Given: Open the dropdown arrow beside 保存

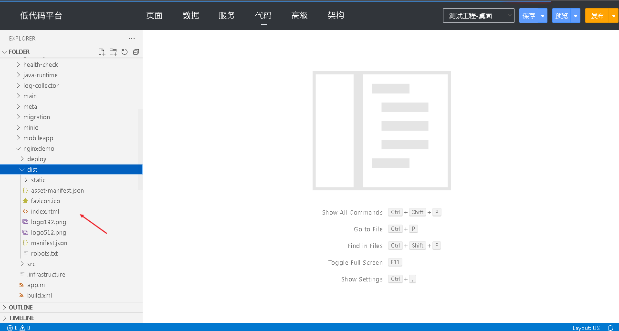Looking at the screenshot, I should tap(543, 16).
